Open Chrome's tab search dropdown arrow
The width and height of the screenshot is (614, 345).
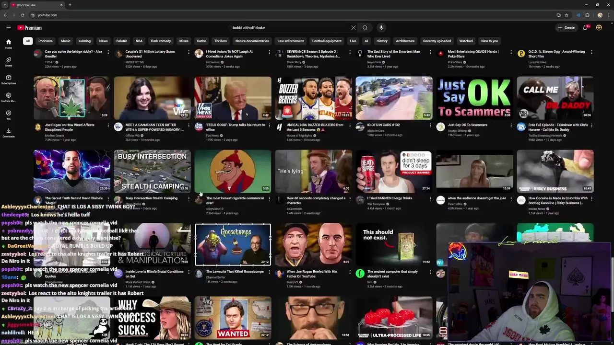5,5
